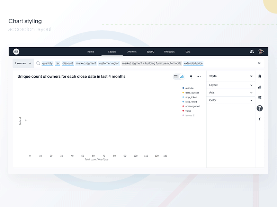Switch to the SpotIQ tab

(150, 52)
